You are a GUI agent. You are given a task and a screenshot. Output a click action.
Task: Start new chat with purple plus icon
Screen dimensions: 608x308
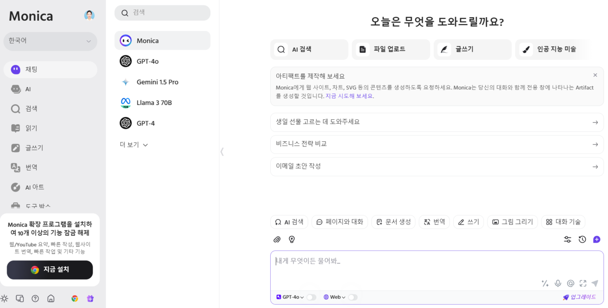tap(597, 240)
